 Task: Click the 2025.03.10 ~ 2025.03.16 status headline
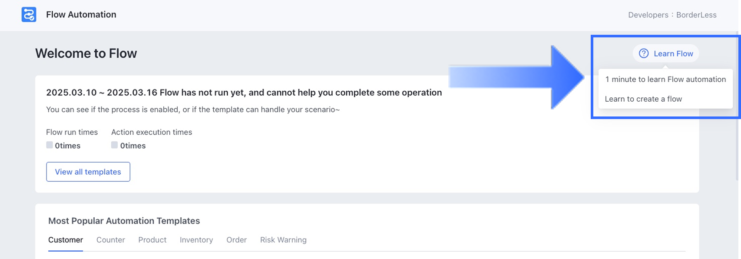(244, 93)
